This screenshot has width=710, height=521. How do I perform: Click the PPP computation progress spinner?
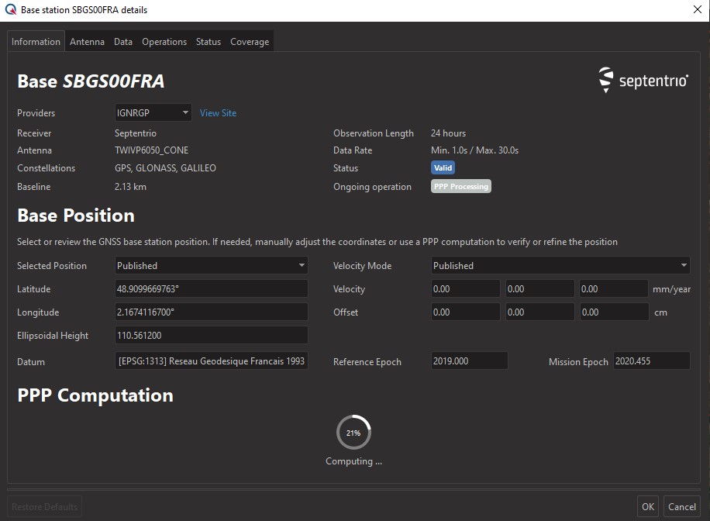[353, 433]
